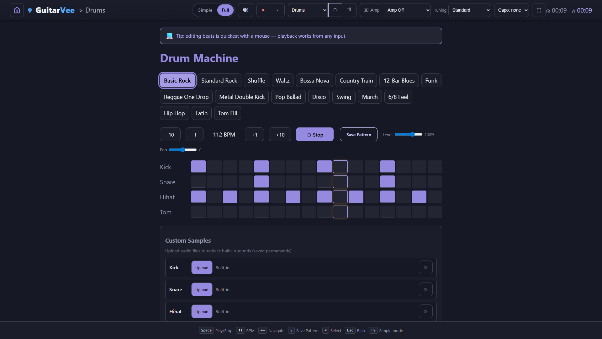Click the Save Pattern button
Viewport: 602px width, 339px height.
[x=359, y=135]
